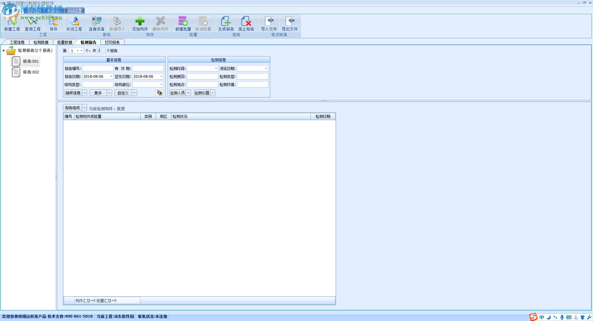Open the 报告日期 date dropdown
Screen dimensions: 593x321
click(x=111, y=76)
